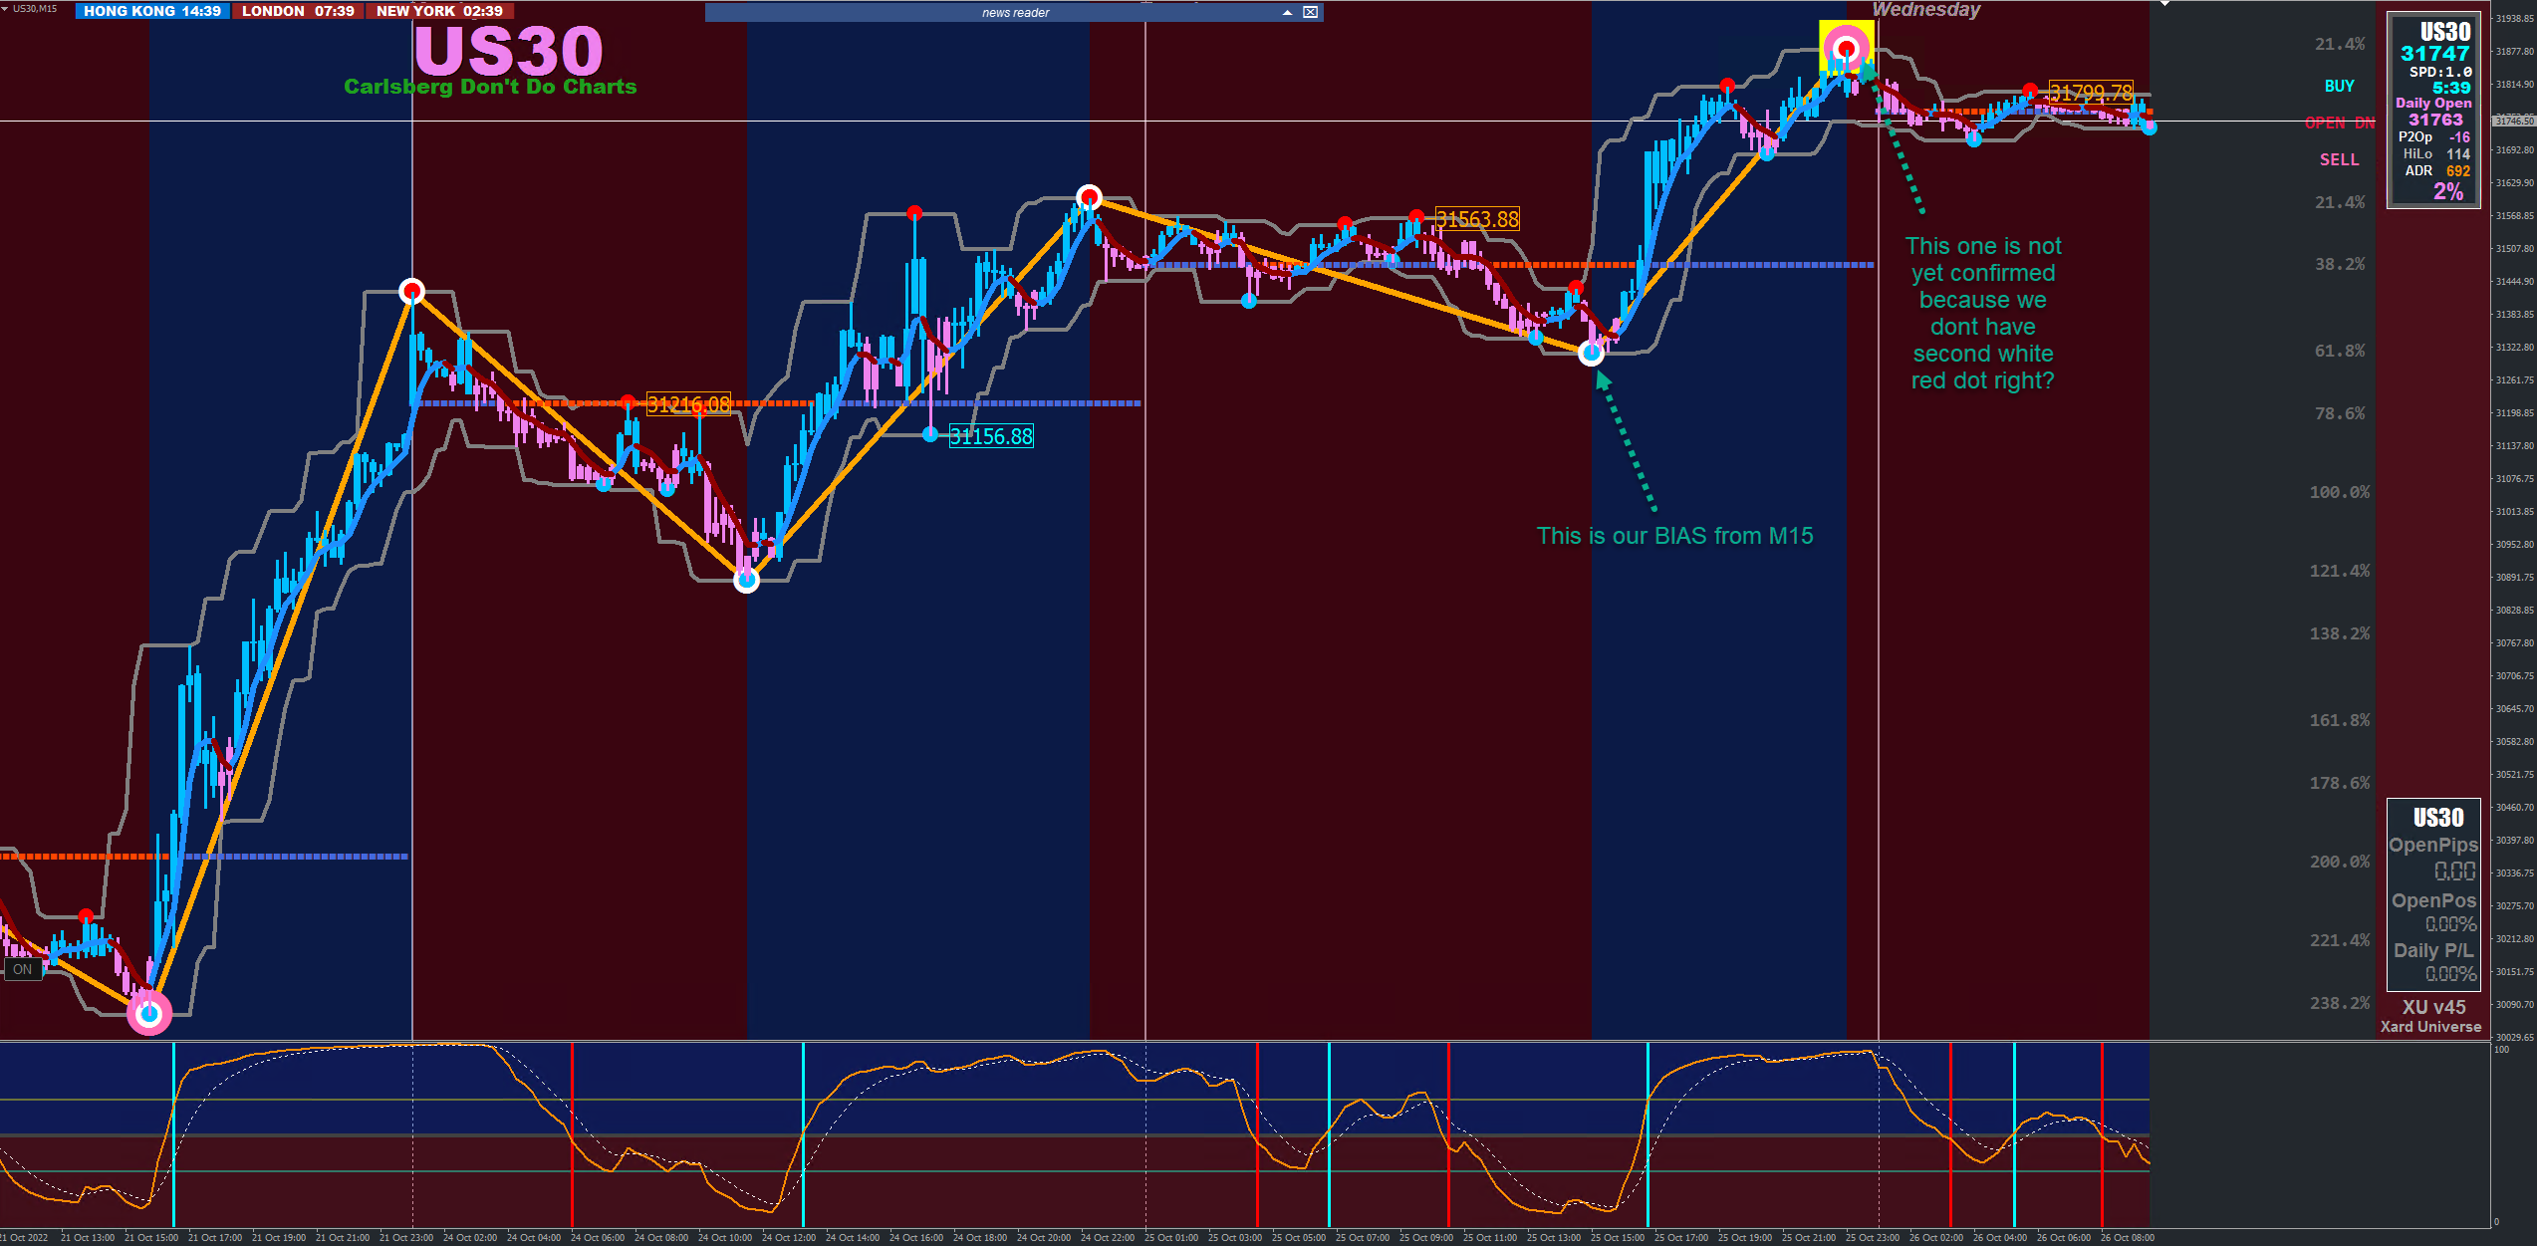
Task: Click the 31746.50 current price tag on scale
Action: [2513, 122]
